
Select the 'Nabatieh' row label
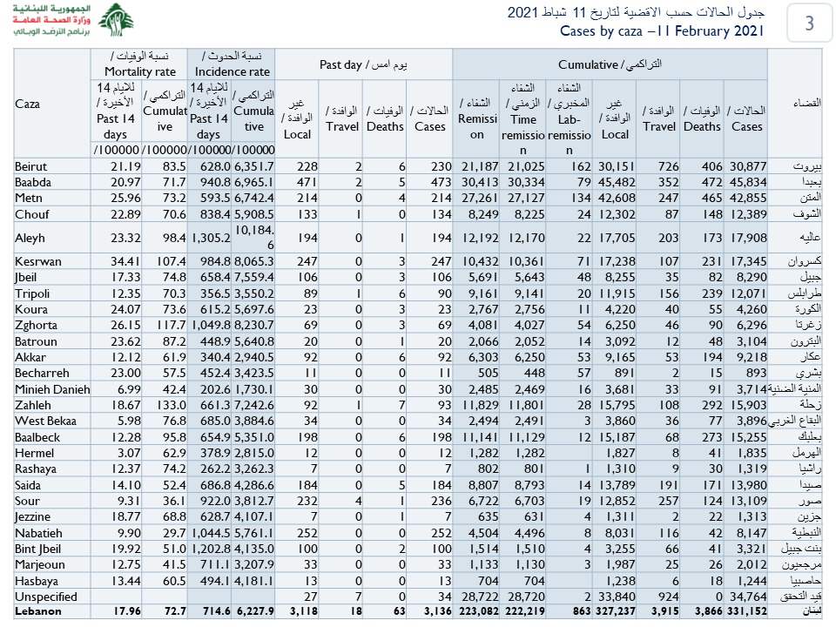(38, 533)
